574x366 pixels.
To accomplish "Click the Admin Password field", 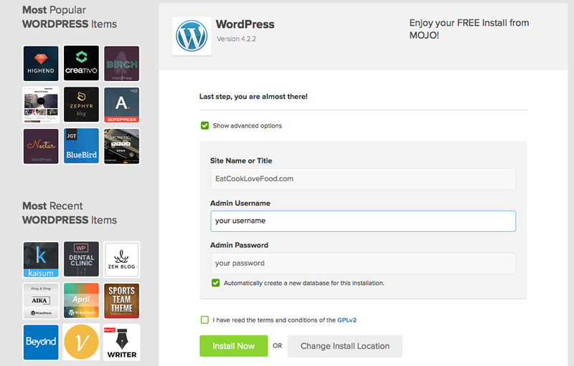I will click(x=363, y=264).
